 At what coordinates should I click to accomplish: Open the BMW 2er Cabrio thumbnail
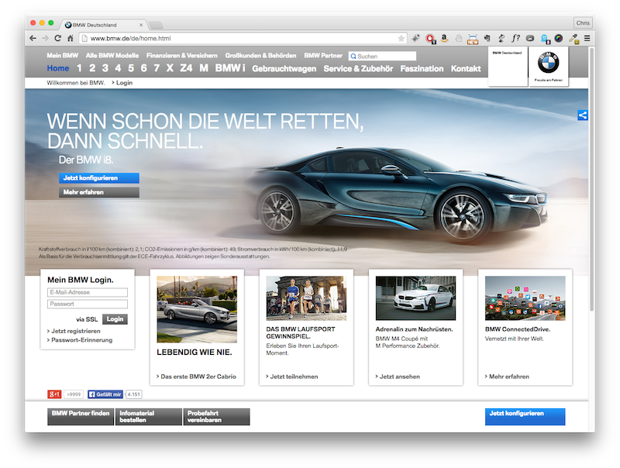click(x=197, y=310)
